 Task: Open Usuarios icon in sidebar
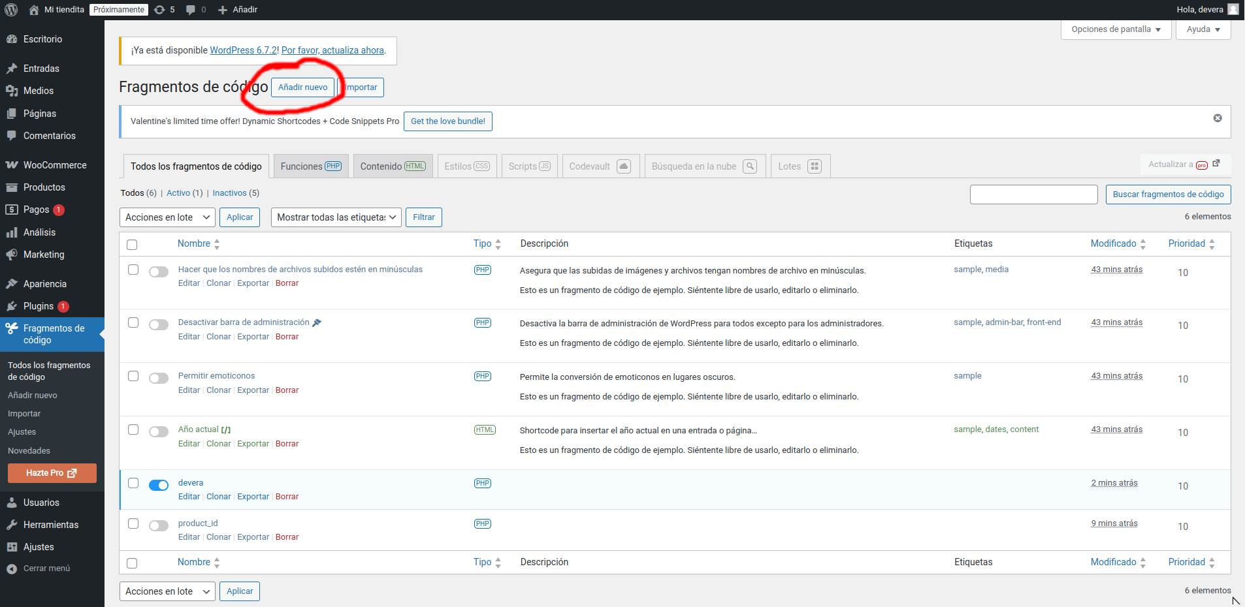[x=12, y=503]
